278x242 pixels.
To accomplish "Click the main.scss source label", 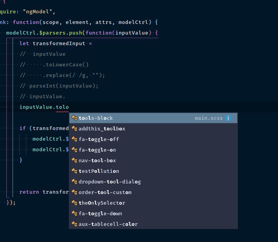I will pos(209,118).
